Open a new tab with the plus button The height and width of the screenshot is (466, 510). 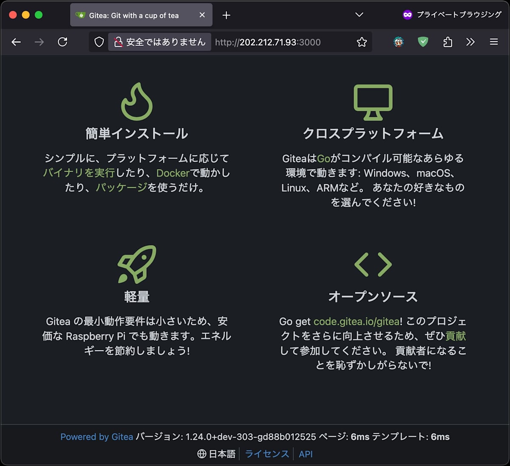pyautogui.click(x=227, y=15)
